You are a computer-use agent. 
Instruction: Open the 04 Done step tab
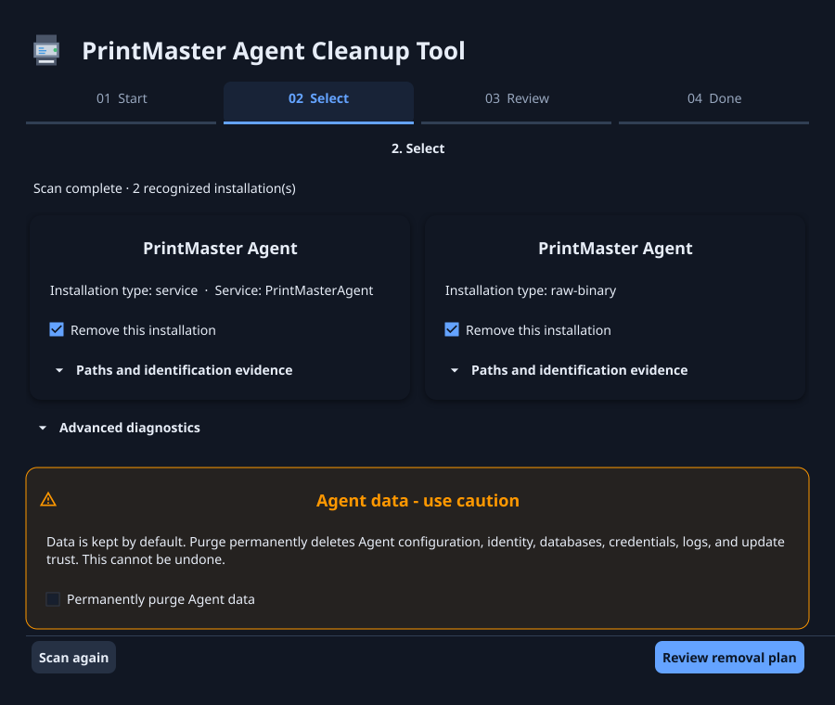pyautogui.click(x=714, y=102)
